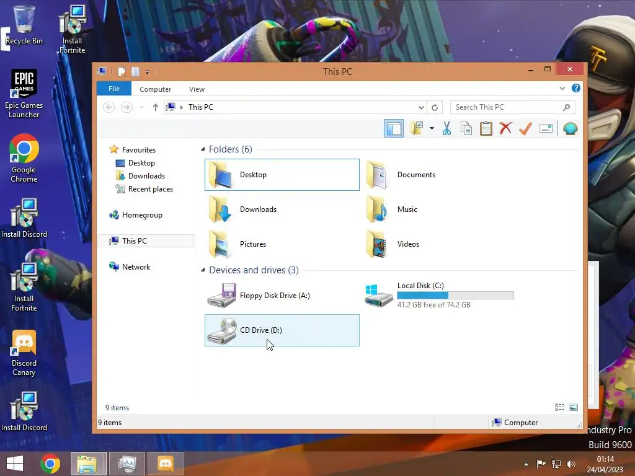The width and height of the screenshot is (635, 476).
Task: Select the Documents folder
Action: click(x=416, y=175)
